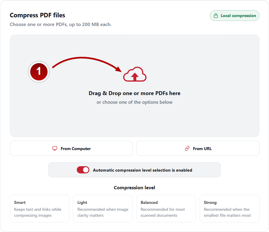269x232 pixels.
Task: Click 'Recommended when image clarity matters' description
Action: pyautogui.click(x=103, y=212)
